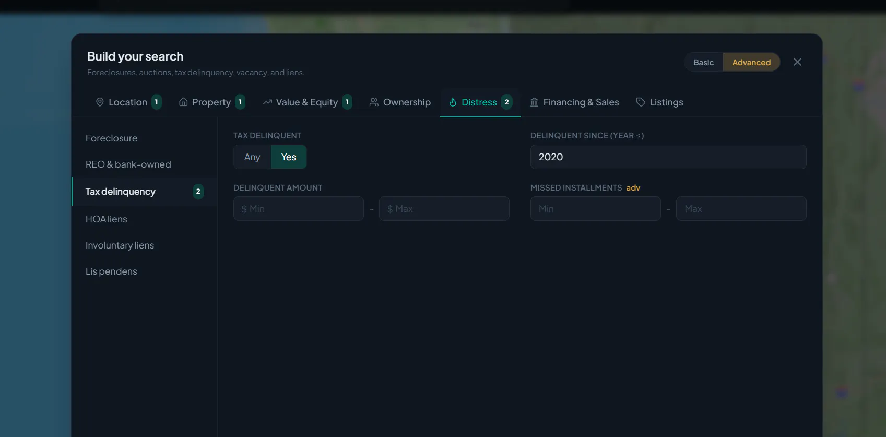The image size is (886, 437).
Task: Open the Location tab
Action: click(x=129, y=102)
